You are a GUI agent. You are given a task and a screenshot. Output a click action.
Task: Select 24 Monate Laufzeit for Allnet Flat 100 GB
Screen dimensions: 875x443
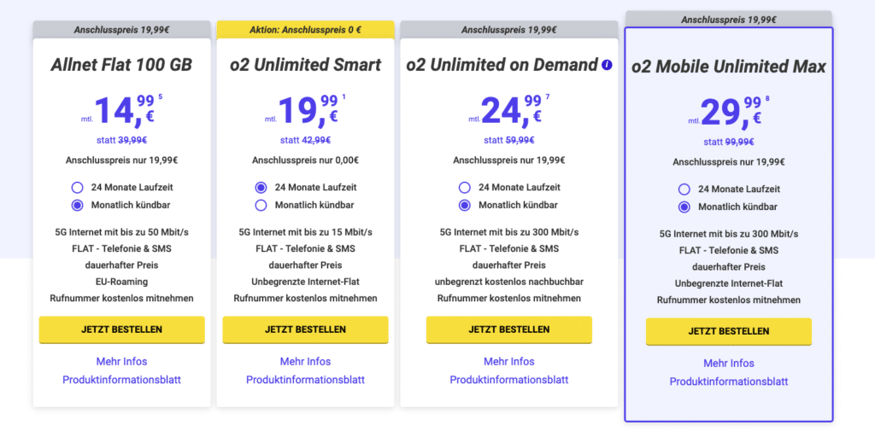click(77, 187)
